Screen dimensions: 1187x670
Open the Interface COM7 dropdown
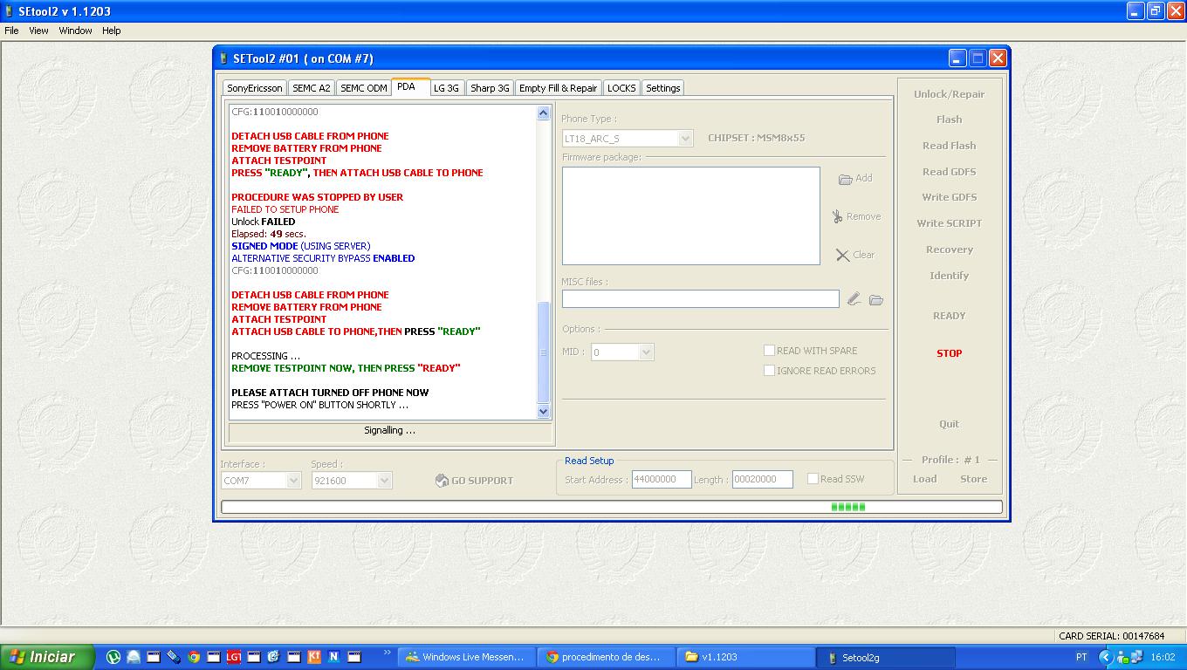click(x=293, y=481)
